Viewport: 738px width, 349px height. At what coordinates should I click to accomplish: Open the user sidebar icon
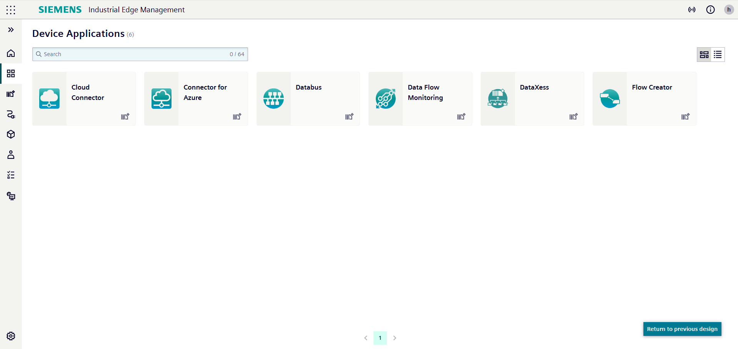click(x=11, y=155)
